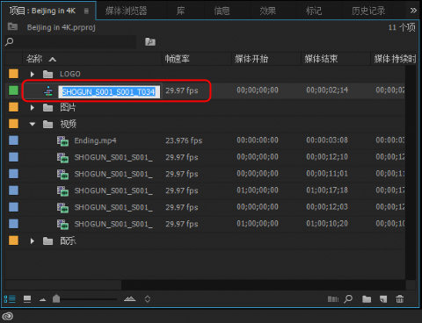Click the video clip icon of Ending.mp4
The image size is (422, 323).
[62, 141]
